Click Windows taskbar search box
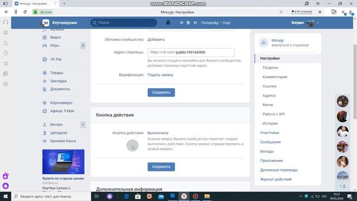This screenshot has width=357, height=201. tap(51, 196)
